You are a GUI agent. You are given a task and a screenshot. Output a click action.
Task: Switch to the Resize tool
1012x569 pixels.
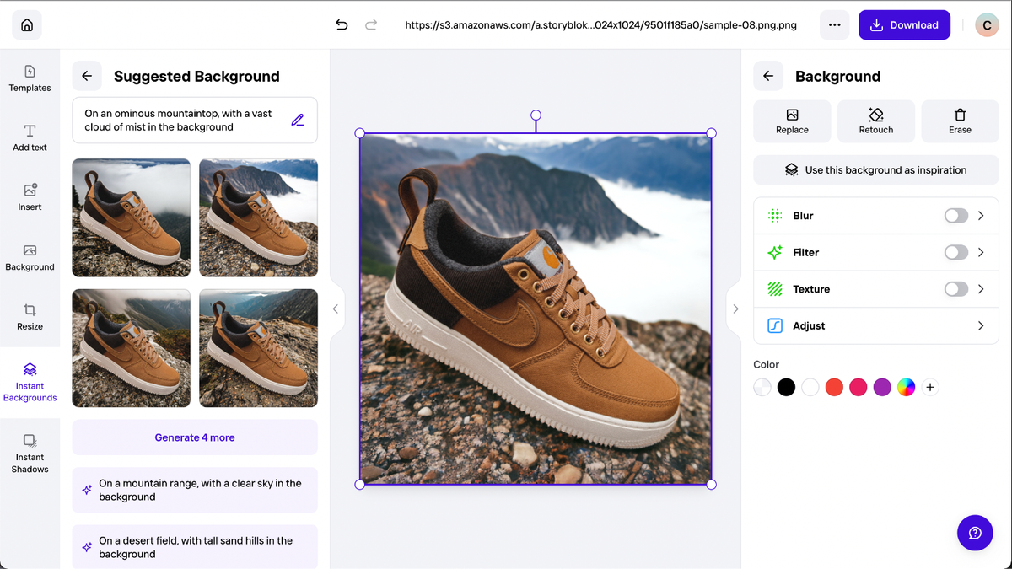[x=30, y=318]
